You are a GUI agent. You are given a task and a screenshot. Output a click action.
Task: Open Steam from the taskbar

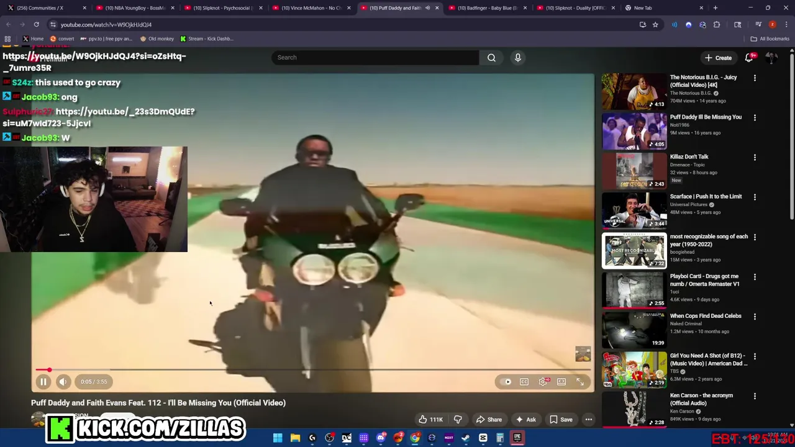[x=466, y=438]
